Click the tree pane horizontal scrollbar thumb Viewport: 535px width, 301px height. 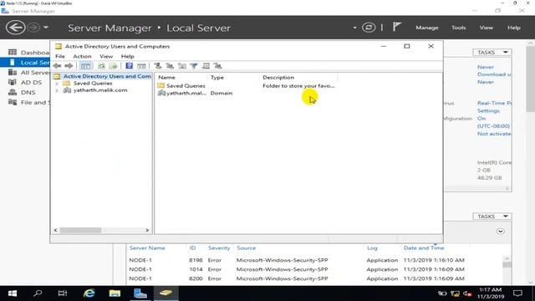point(80,231)
